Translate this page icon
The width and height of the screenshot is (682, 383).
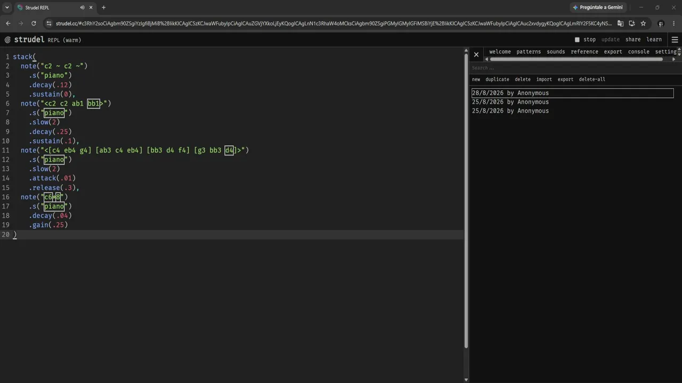point(620,23)
